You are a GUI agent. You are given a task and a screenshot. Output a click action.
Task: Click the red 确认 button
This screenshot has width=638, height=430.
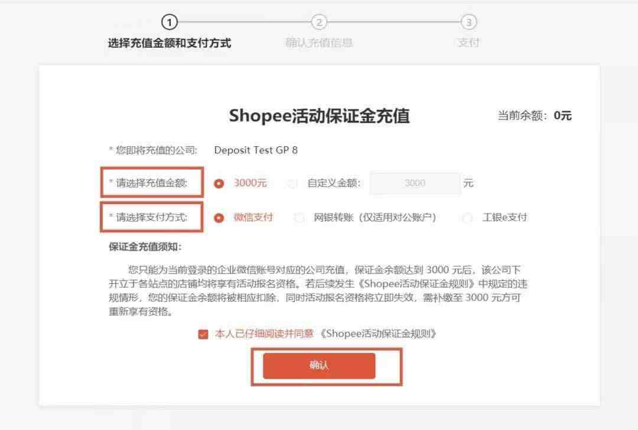(x=319, y=365)
